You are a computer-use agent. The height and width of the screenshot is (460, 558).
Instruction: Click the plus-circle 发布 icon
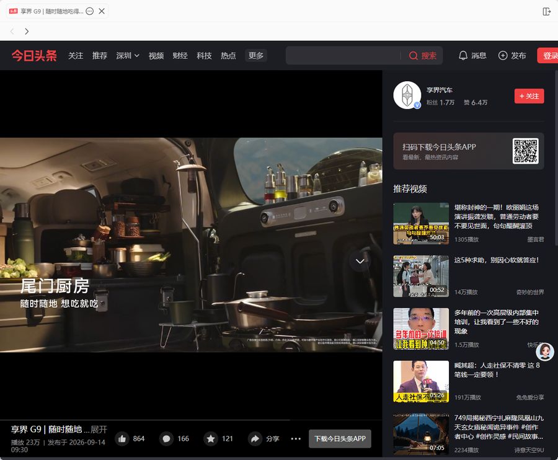click(x=502, y=56)
